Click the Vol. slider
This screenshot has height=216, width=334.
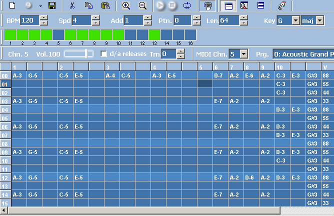pyautogui.click(x=78, y=53)
